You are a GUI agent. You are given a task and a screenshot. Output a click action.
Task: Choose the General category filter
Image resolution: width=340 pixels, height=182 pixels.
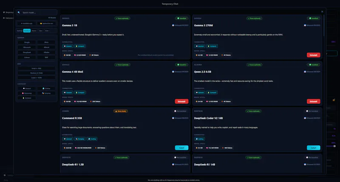[x=27, y=88]
